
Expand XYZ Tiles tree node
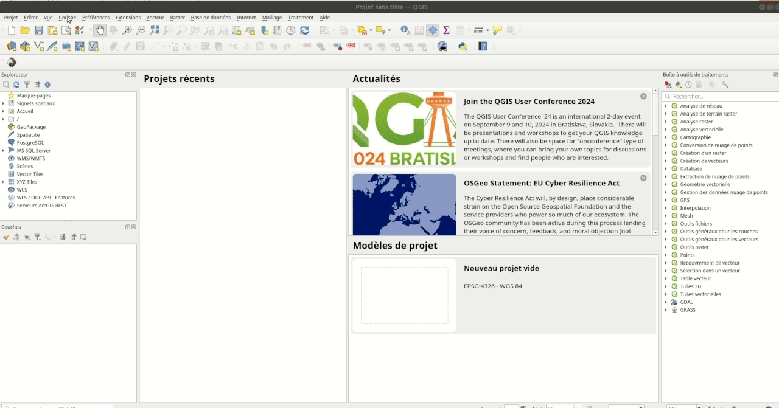pyautogui.click(x=3, y=182)
